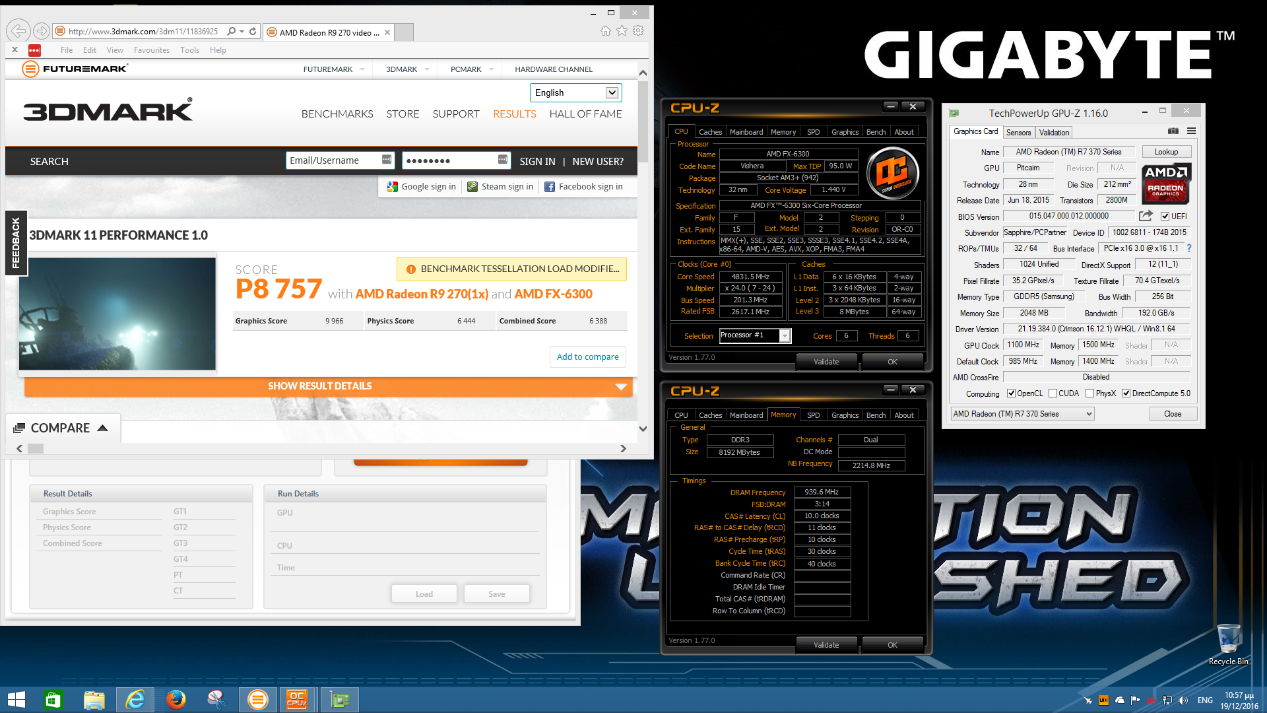
Task: Toggle the PhysX checkbox
Action: point(1089,393)
